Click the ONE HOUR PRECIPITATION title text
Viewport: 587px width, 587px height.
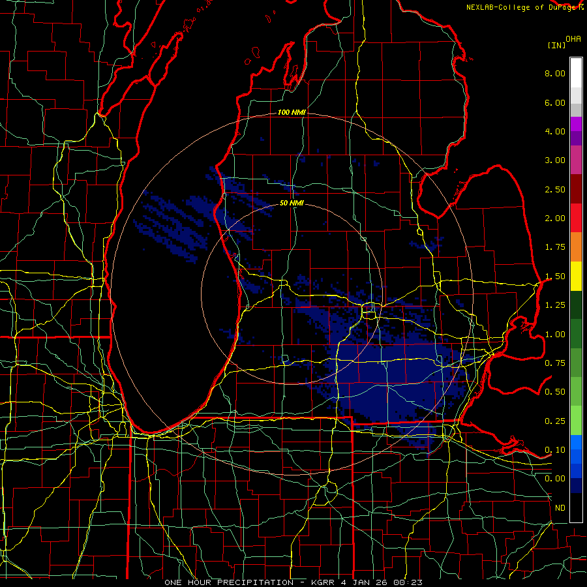pos(229,582)
